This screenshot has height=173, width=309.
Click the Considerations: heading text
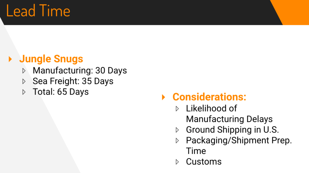(209, 97)
